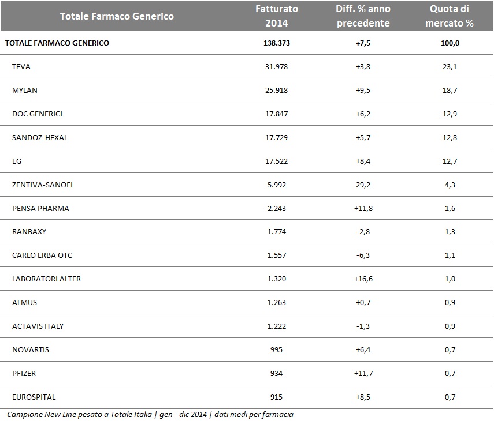The image size is (494, 421).
Task: Select the MYLAN company name
Action: 25,90
